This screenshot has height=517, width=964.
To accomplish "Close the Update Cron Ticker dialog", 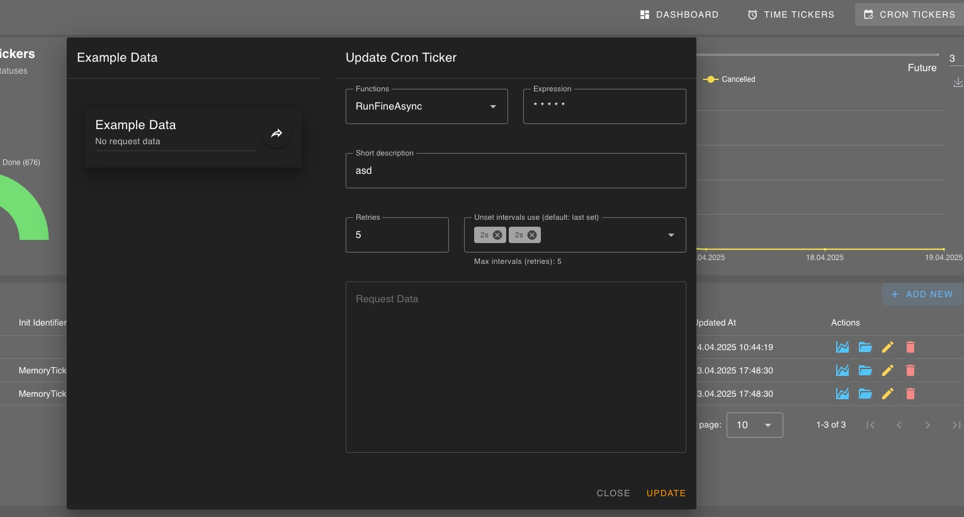I will [613, 493].
